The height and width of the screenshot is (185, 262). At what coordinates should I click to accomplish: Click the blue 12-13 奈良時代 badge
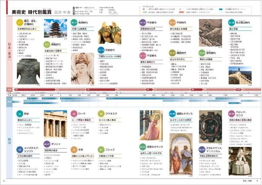point(101,50)
